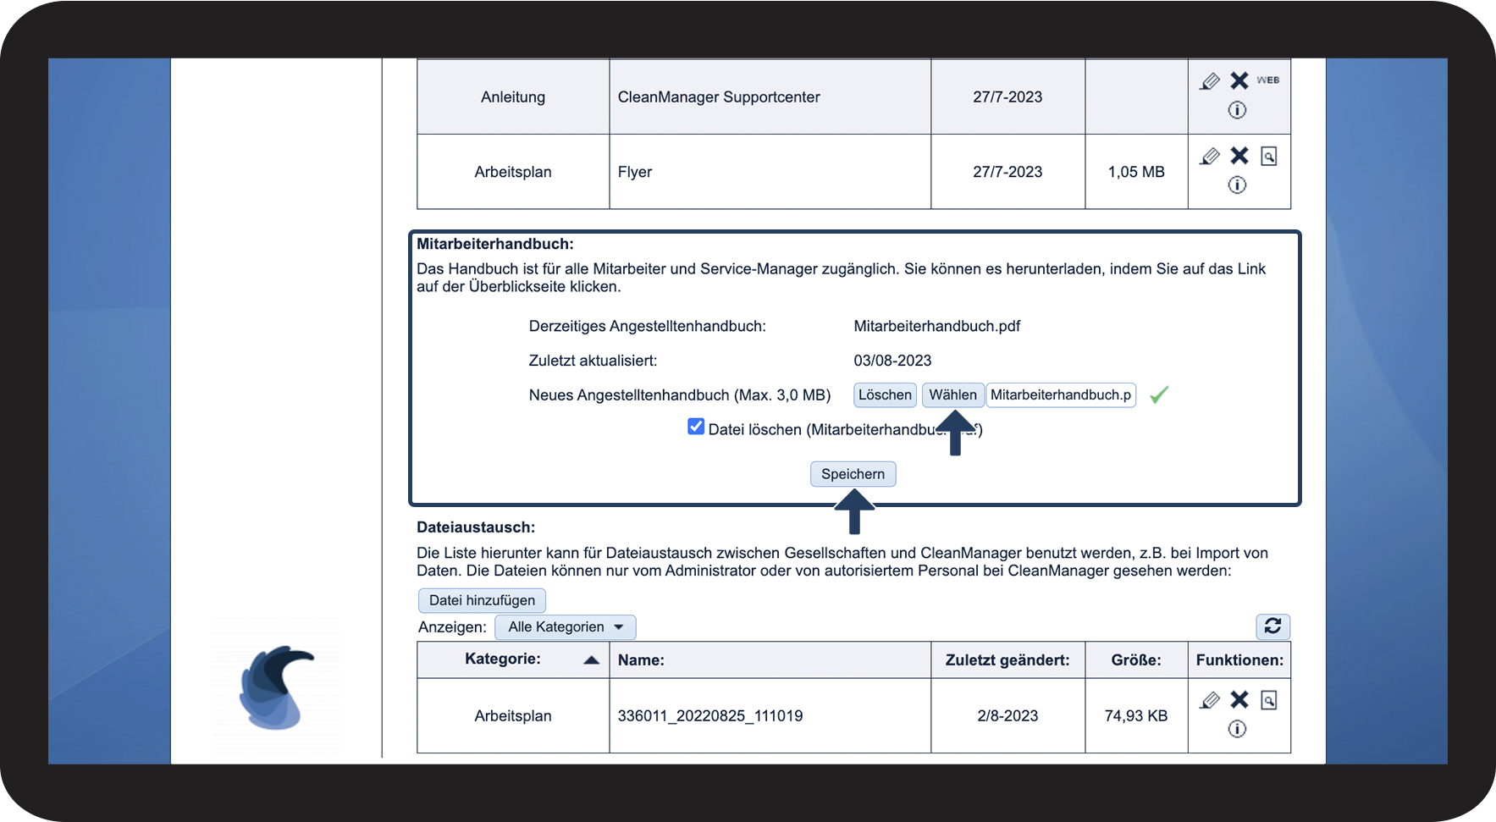The height and width of the screenshot is (822, 1496).
Task: Edit the 336011_20220825_111019 file entry
Action: 1210,700
